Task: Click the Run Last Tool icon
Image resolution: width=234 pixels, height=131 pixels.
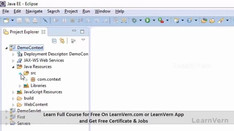Action: [x=161, y=20]
